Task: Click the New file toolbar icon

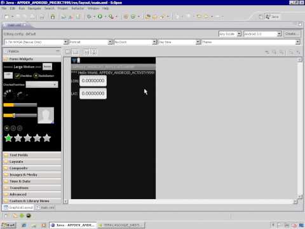Action: [7, 17]
